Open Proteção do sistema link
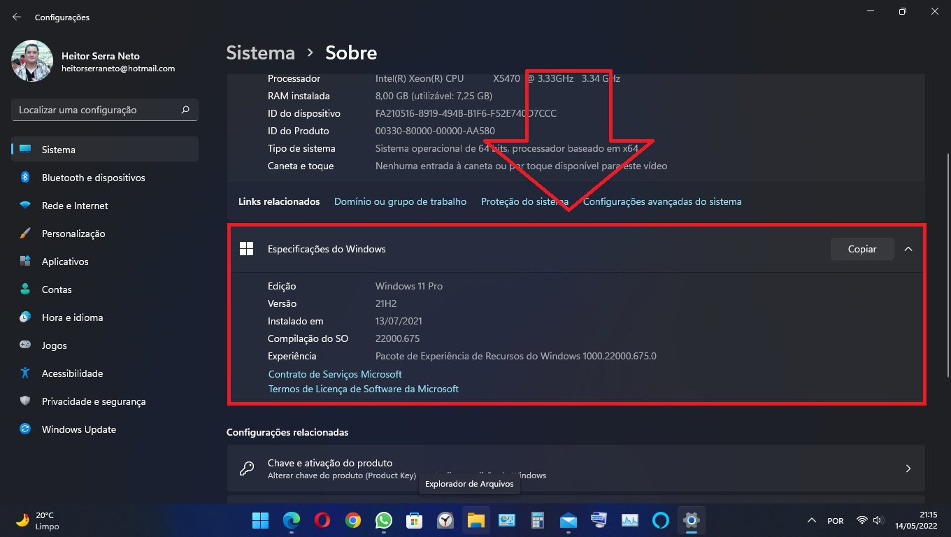 coord(524,201)
